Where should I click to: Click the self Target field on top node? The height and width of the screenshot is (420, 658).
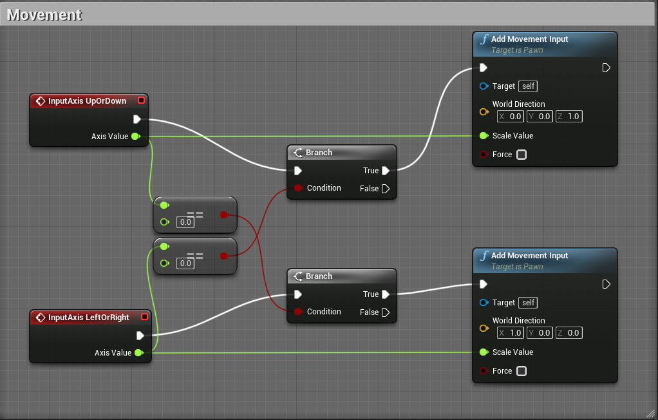tap(527, 86)
